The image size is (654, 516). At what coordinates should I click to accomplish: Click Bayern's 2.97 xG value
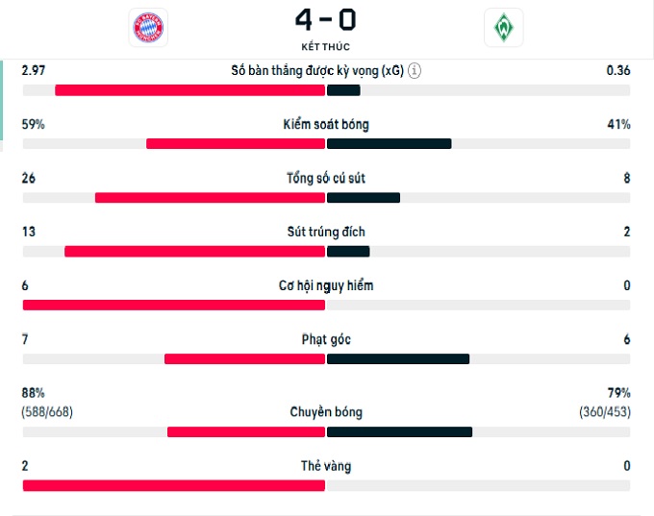point(35,70)
